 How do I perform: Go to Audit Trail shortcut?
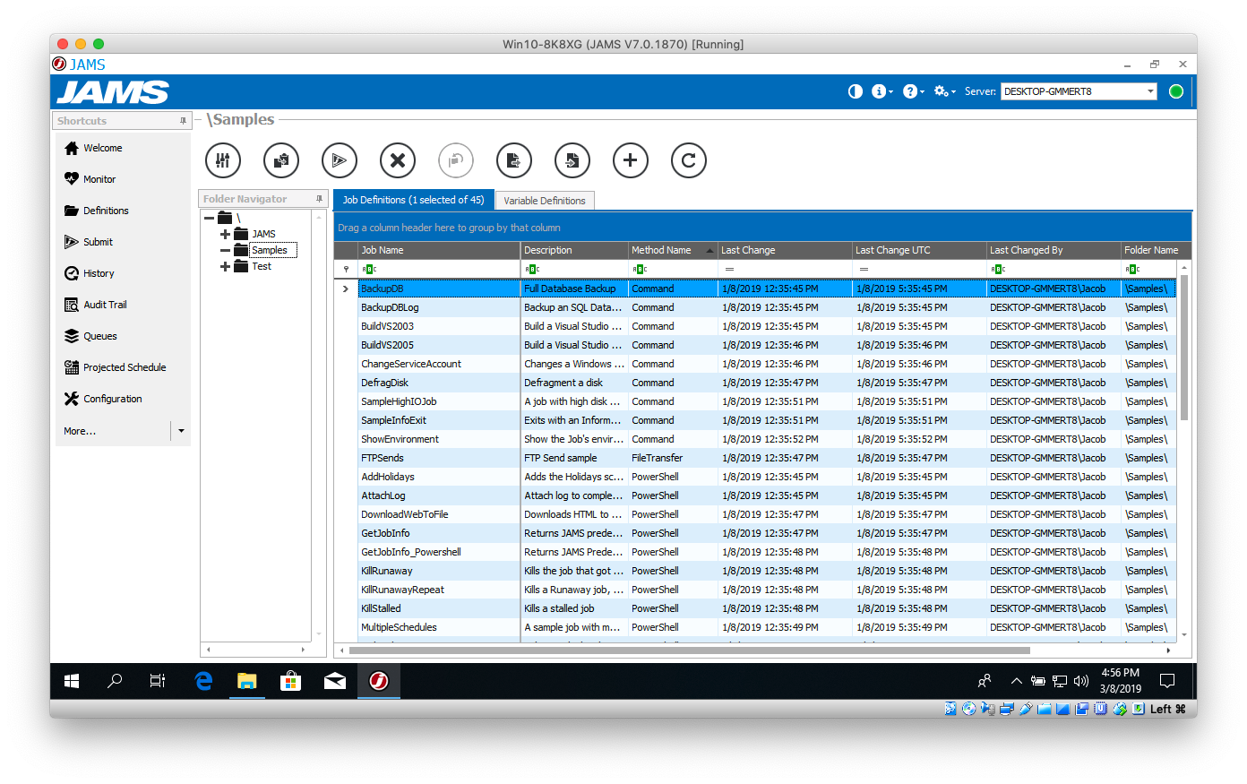pyautogui.click(x=105, y=305)
